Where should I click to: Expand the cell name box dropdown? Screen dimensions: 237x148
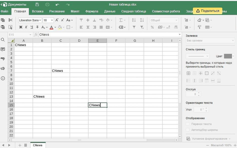30,35
